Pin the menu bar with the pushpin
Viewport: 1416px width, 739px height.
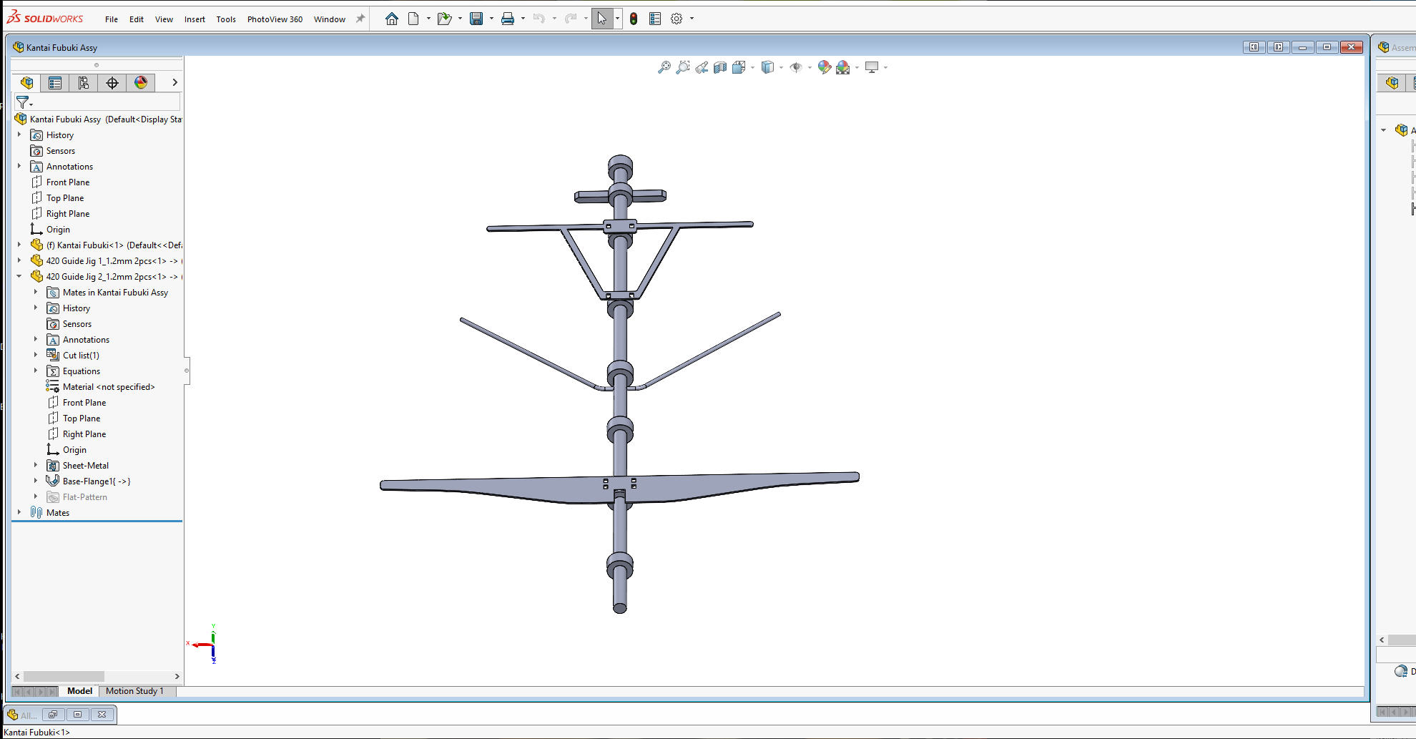pos(360,19)
